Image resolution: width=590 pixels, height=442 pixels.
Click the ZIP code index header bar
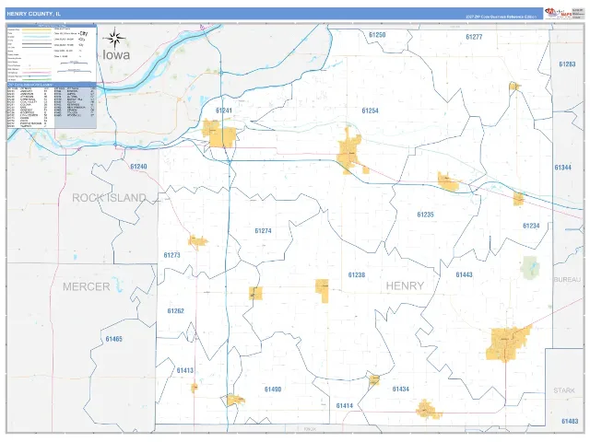point(52,85)
